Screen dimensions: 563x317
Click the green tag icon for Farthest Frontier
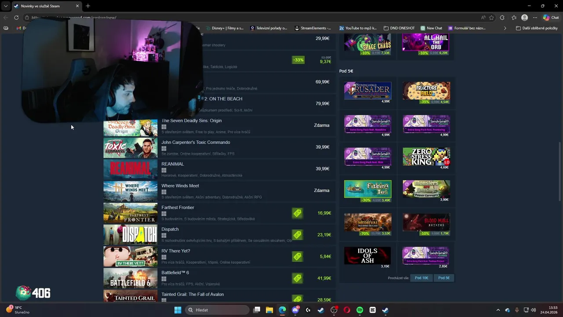297,213
